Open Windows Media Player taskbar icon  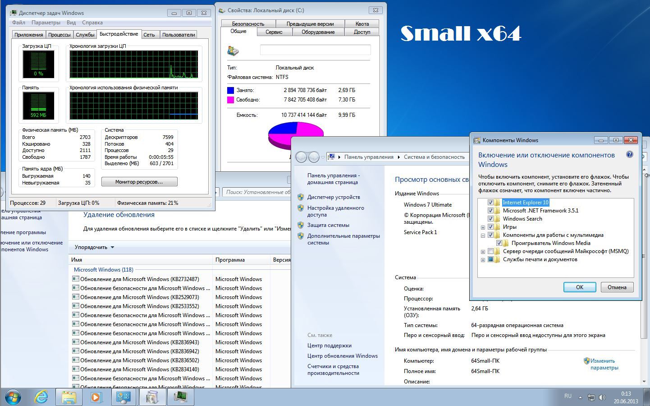pos(96,397)
